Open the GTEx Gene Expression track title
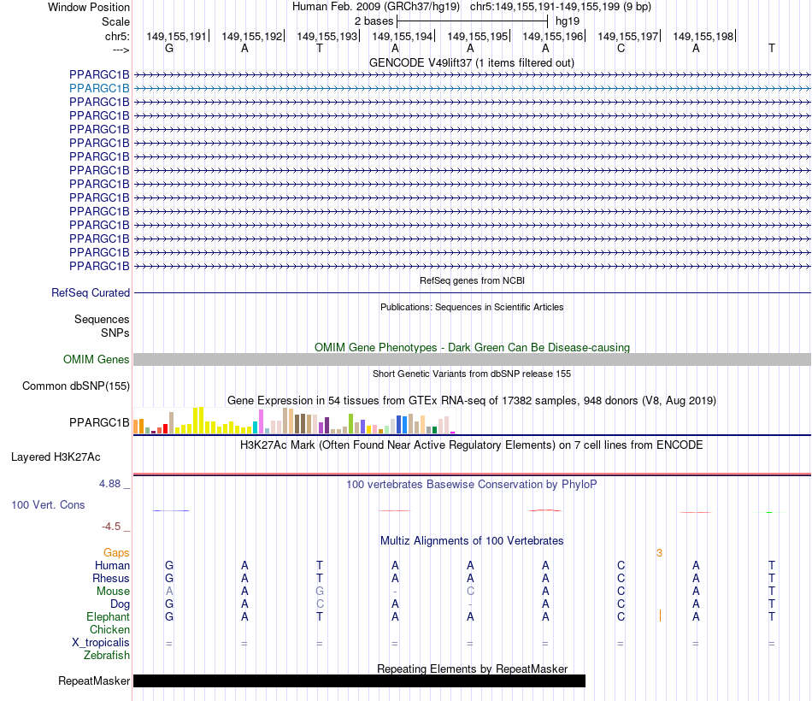This screenshot has height=701, width=812. (472, 400)
